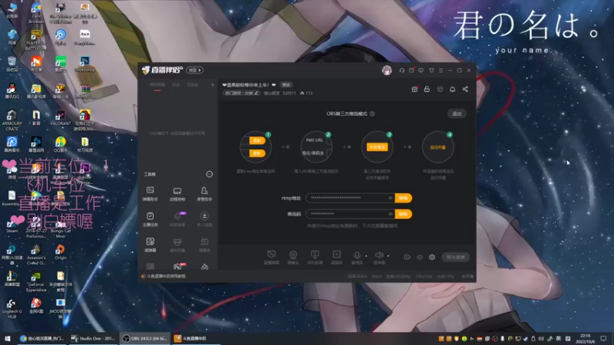Screen dimensions: 614x345
Task: Click the help icon beside OBS第三方推流模式
Action: [x=372, y=113]
